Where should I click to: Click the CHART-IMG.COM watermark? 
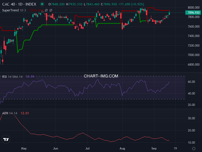tap(101, 76)
